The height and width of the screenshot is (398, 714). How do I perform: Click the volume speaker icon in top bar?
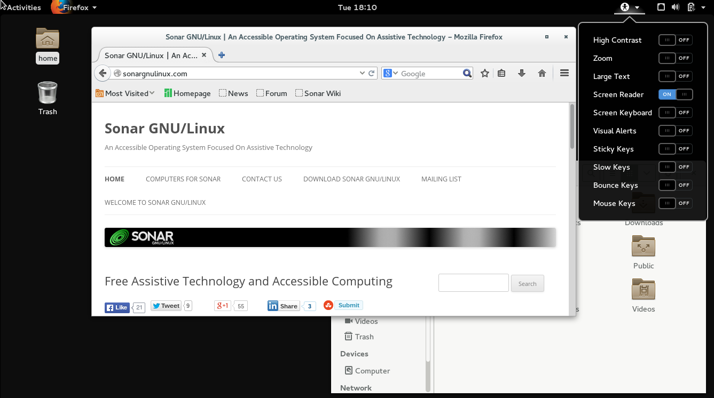676,7
